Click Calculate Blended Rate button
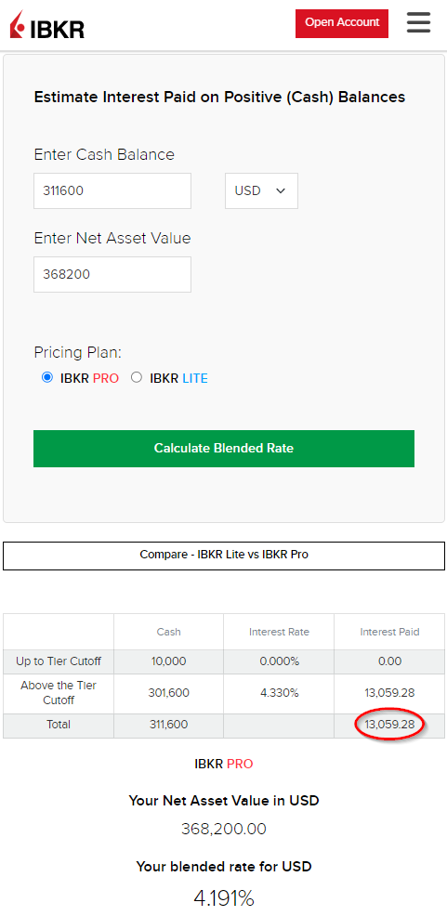This screenshot has width=447, height=916. coord(224,449)
